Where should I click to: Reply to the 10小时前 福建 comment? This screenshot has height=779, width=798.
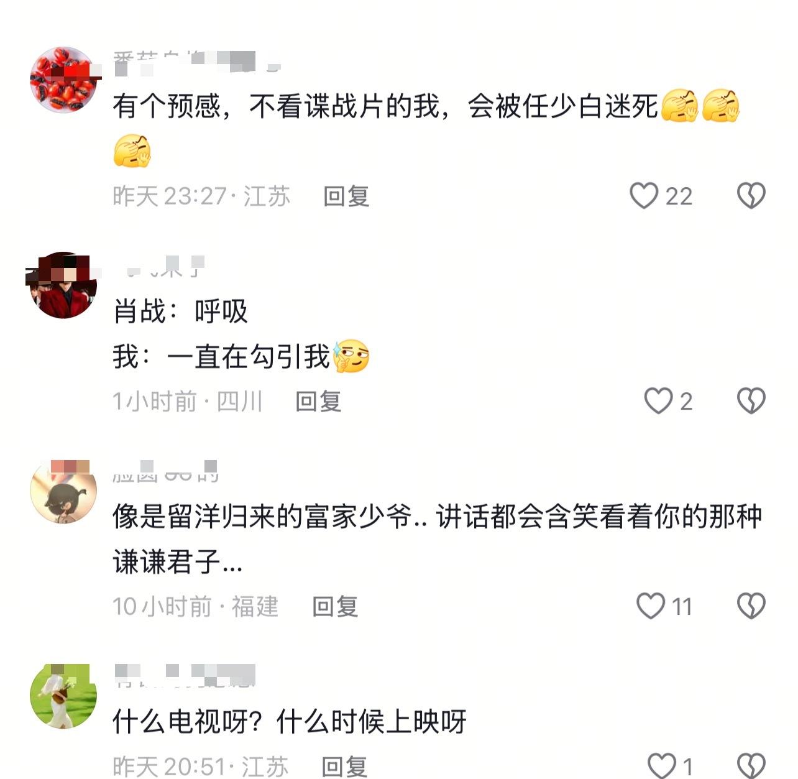pos(335,607)
